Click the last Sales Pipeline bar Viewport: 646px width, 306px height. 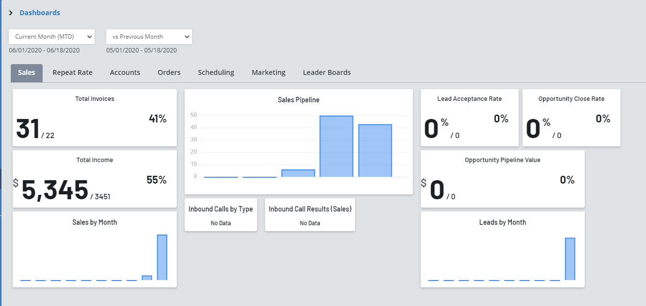(375, 150)
